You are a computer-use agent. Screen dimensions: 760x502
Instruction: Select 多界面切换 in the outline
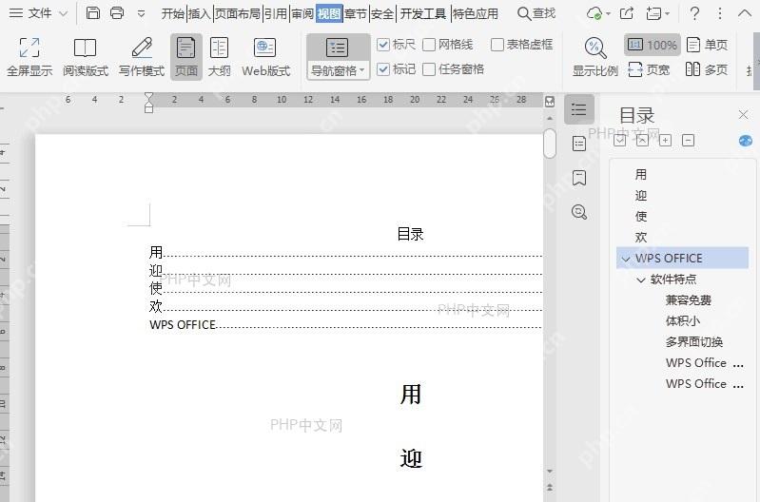(694, 342)
